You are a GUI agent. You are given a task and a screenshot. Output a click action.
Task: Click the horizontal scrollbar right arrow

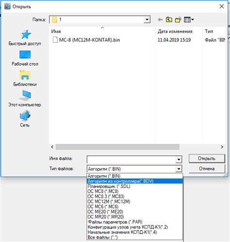point(222,147)
